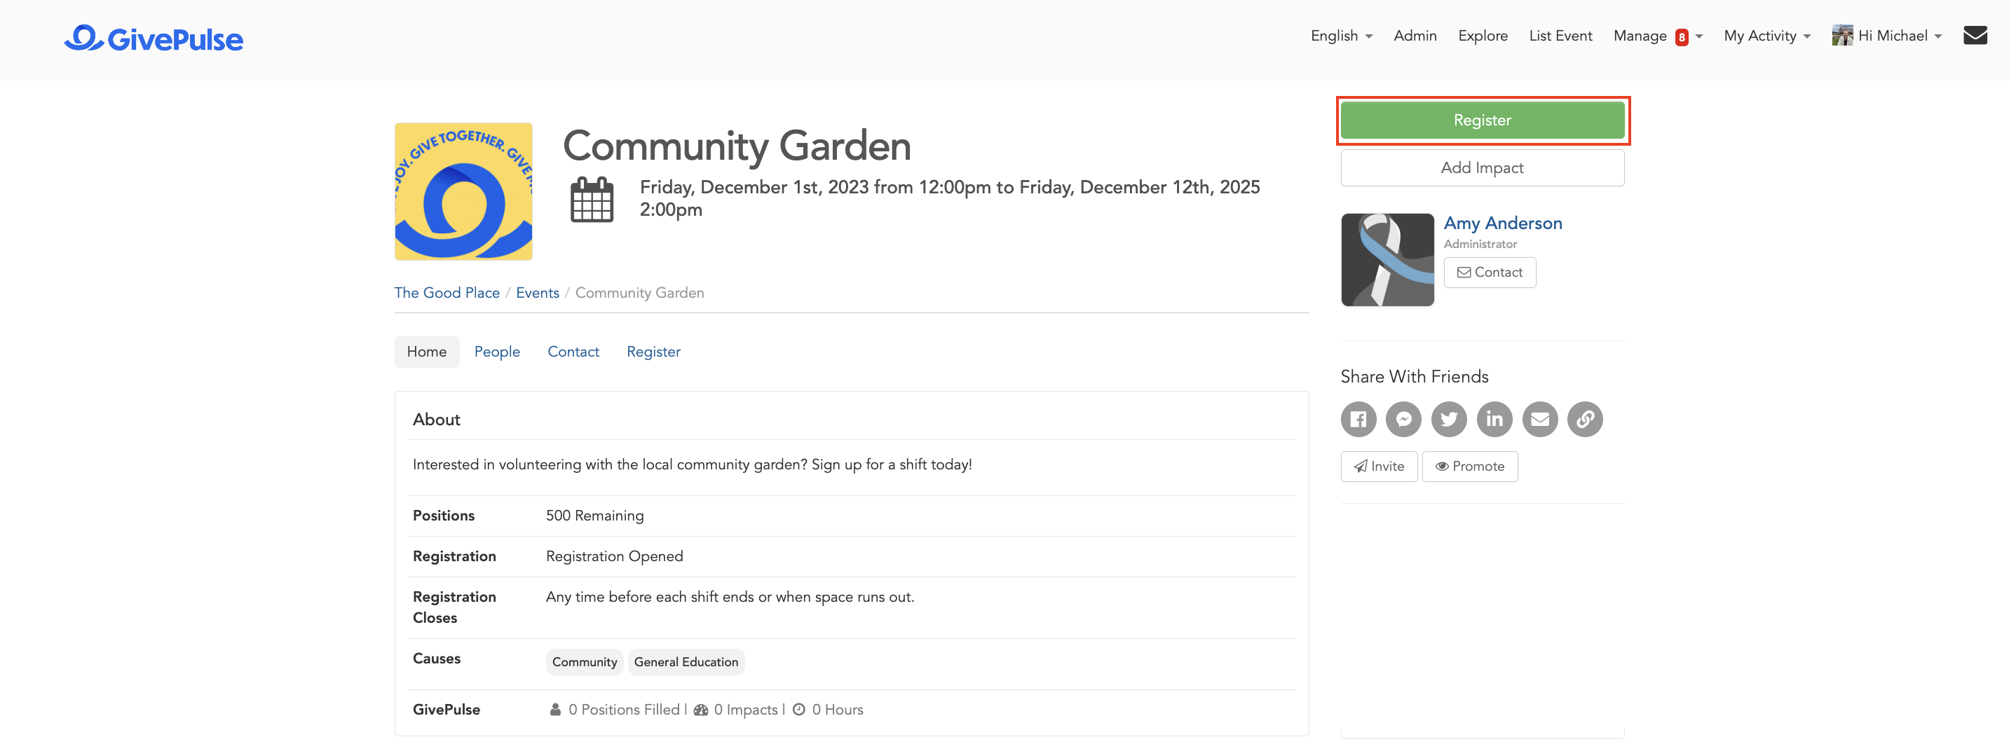Share event on Twitter
The image size is (2009, 751).
pyautogui.click(x=1448, y=419)
